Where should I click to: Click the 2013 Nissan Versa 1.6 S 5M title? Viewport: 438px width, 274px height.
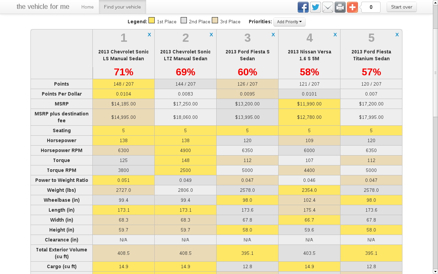[309, 55]
